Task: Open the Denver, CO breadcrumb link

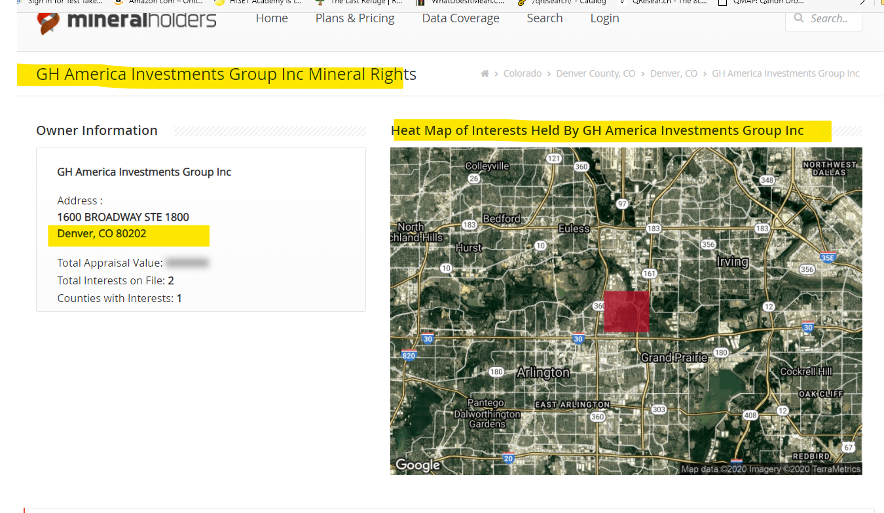Action: [x=674, y=73]
